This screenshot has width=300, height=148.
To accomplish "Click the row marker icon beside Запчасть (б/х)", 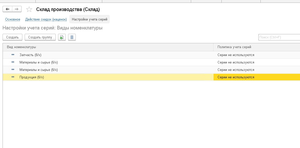I will pos(13,55).
